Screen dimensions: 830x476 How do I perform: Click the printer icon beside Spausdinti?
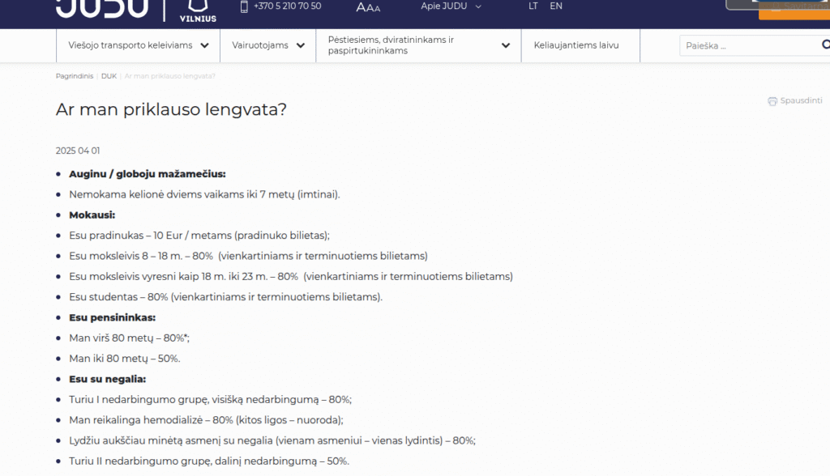[772, 101]
